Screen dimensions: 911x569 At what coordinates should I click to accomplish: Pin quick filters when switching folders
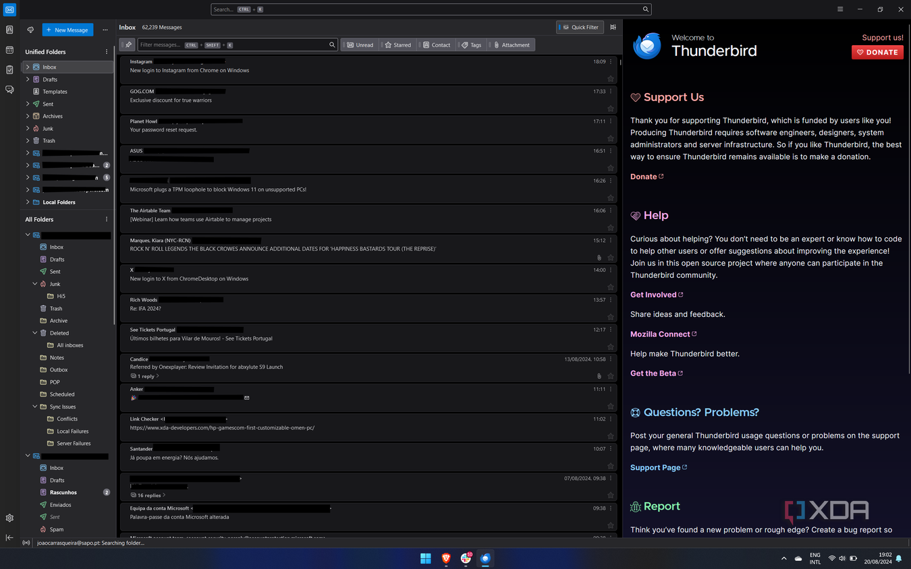128,44
